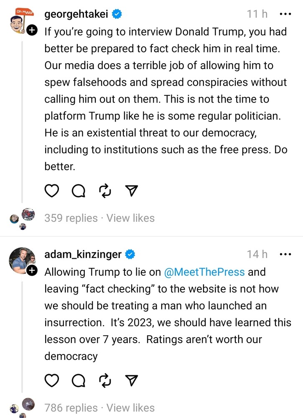Share adam_kinzinger's post with send icon
This screenshot has width=303, height=418.
click(x=131, y=380)
